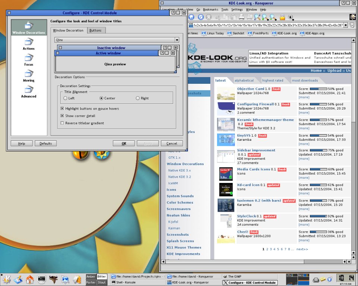
Task: Open the Sidebar improvement link
Action: pyautogui.click(x=256, y=150)
